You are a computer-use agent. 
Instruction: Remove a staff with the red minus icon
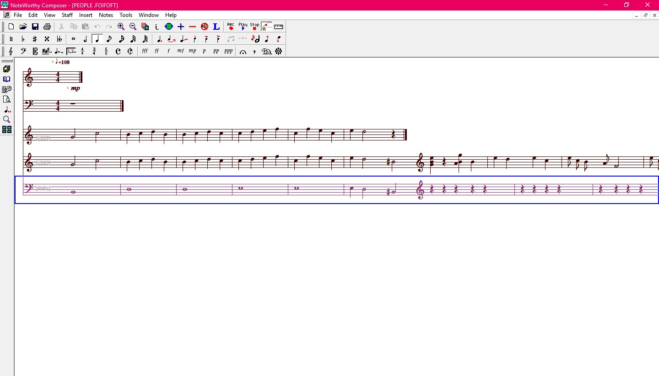pos(193,27)
